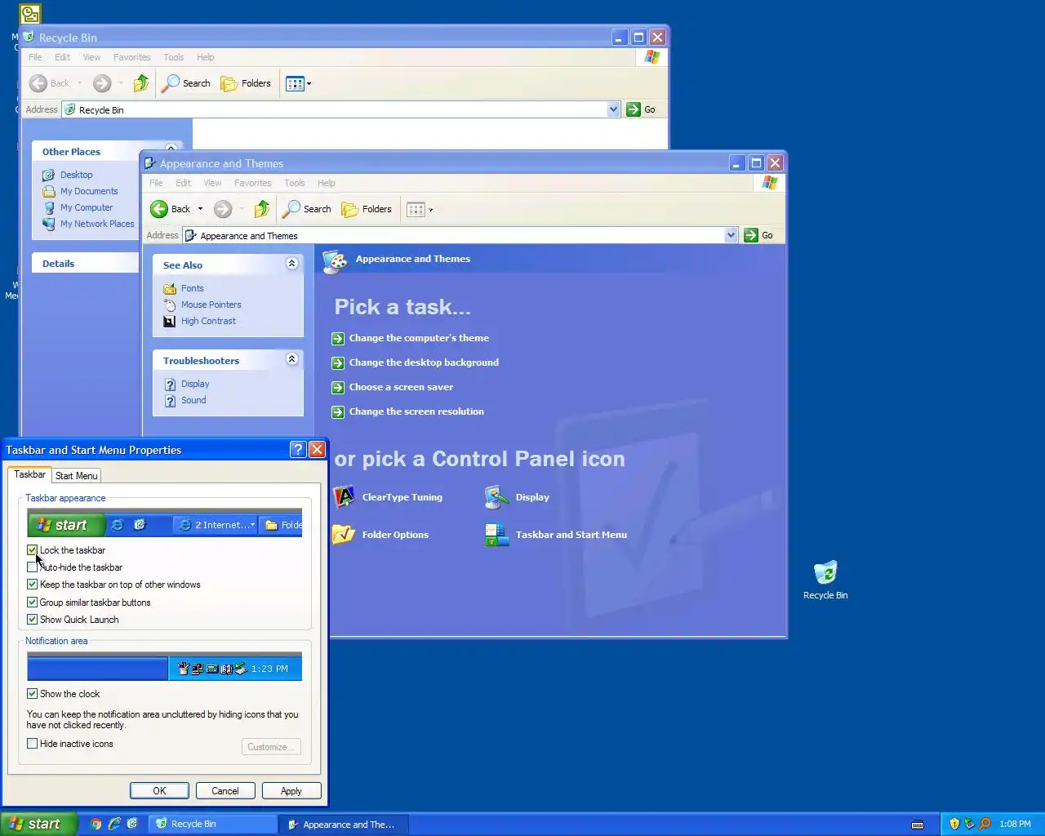This screenshot has height=836, width=1045.
Task: Click Change the desktop background
Action: point(424,362)
